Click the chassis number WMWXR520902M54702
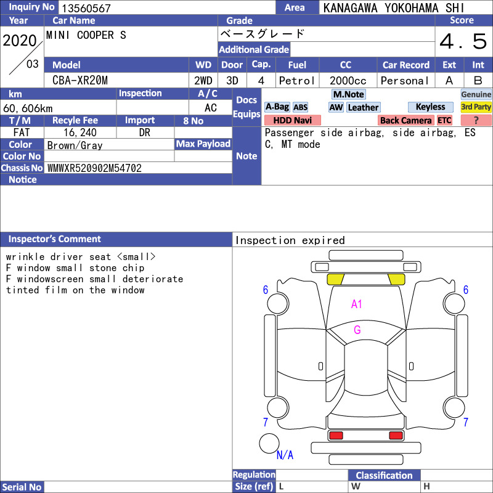The height and width of the screenshot is (493, 493). pyautogui.click(x=94, y=168)
